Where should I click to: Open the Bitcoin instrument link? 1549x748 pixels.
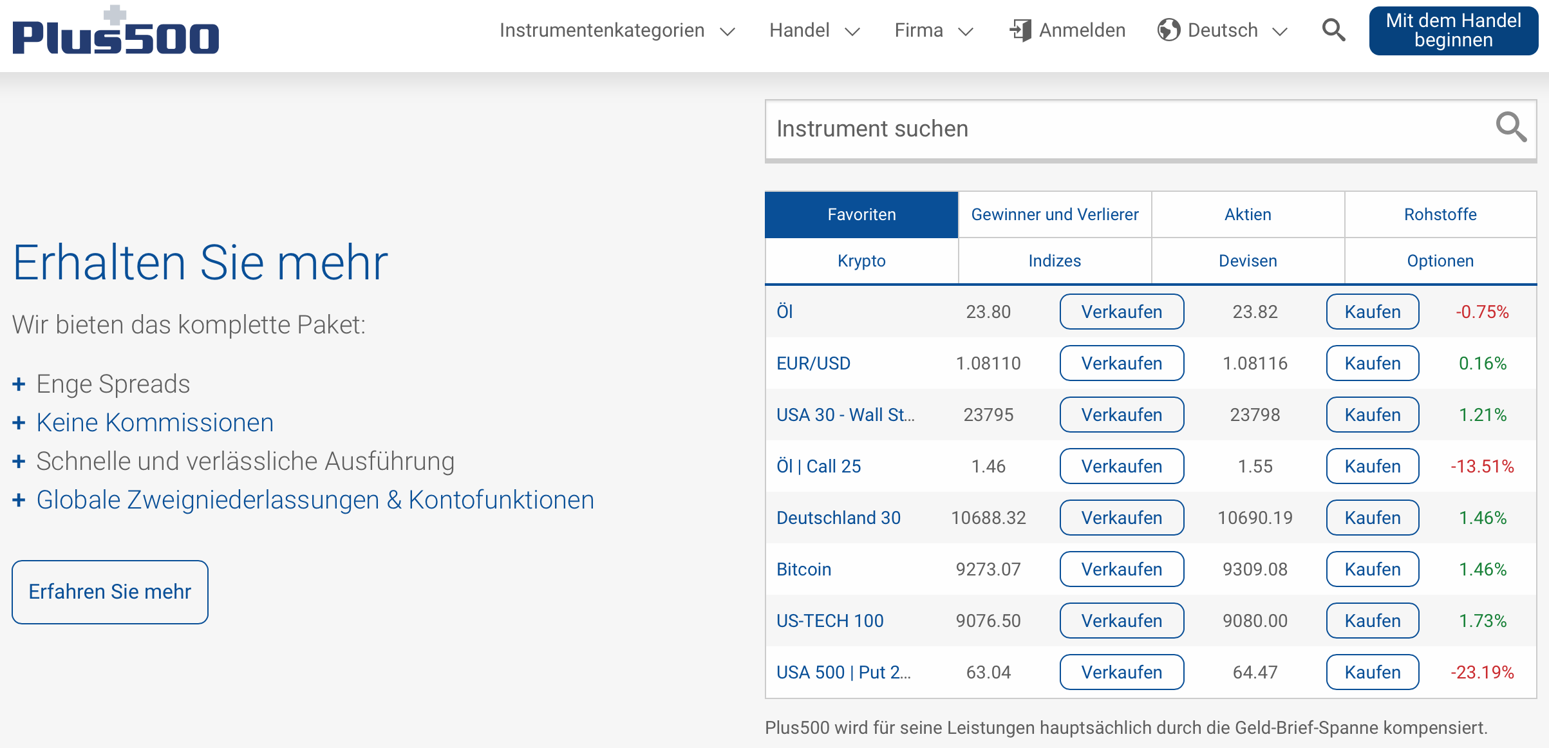[803, 569]
